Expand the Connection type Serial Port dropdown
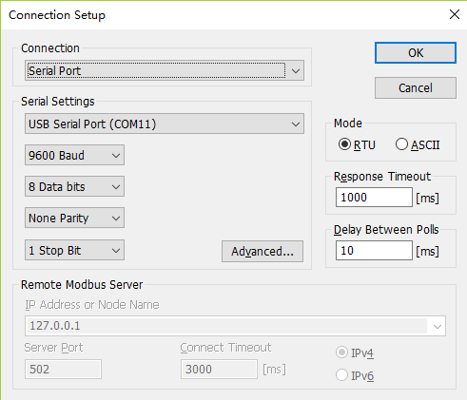Screen dimensions: 467x400 coord(165,70)
